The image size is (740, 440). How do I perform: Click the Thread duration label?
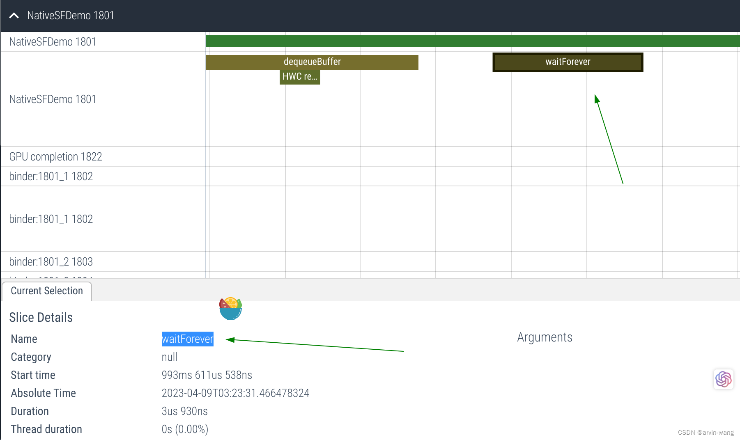[x=46, y=429]
